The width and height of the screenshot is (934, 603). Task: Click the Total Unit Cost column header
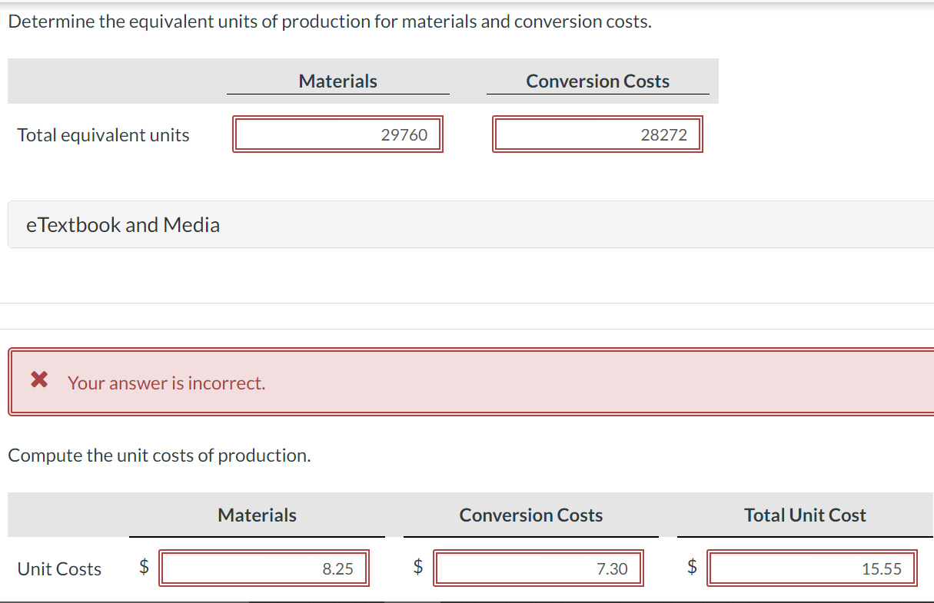pyautogui.click(x=805, y=515)
